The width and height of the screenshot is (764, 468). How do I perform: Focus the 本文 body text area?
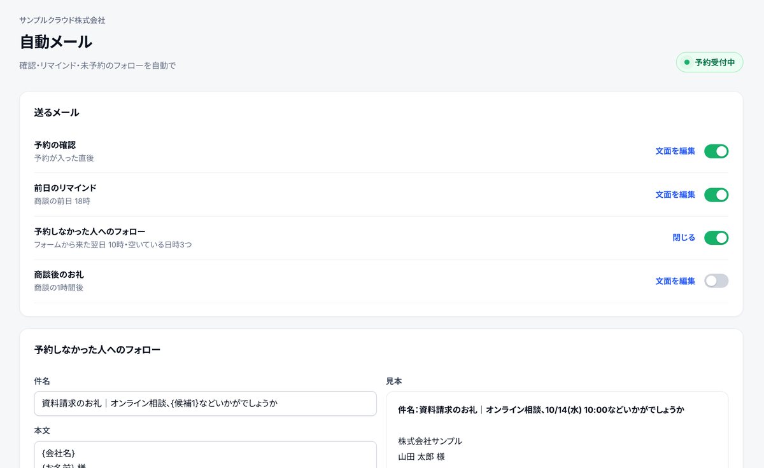click(x=206, y=455)
